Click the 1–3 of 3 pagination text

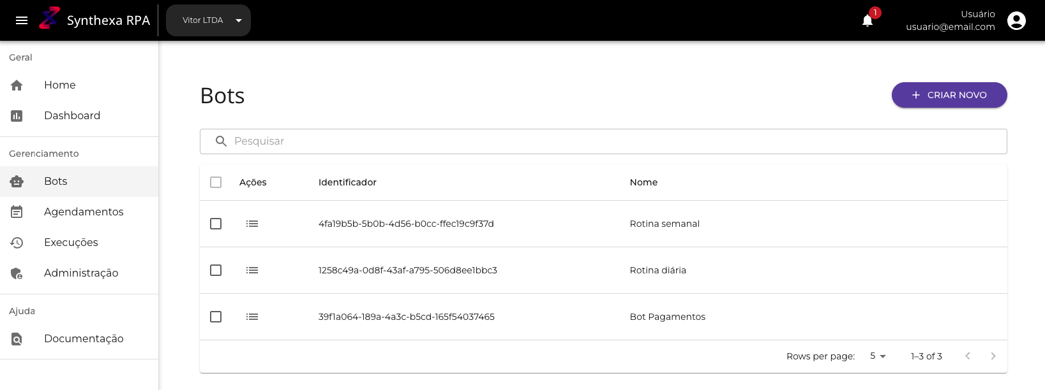(926, 356)
